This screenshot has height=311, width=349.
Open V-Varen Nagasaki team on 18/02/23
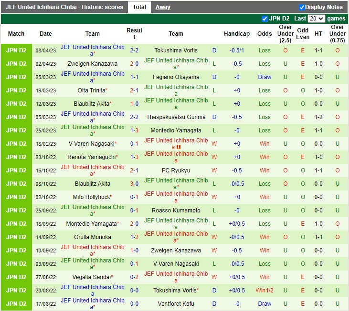91,144
